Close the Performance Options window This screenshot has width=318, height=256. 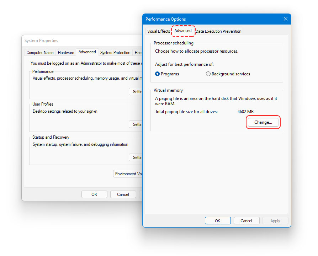(x=285, y=19)
